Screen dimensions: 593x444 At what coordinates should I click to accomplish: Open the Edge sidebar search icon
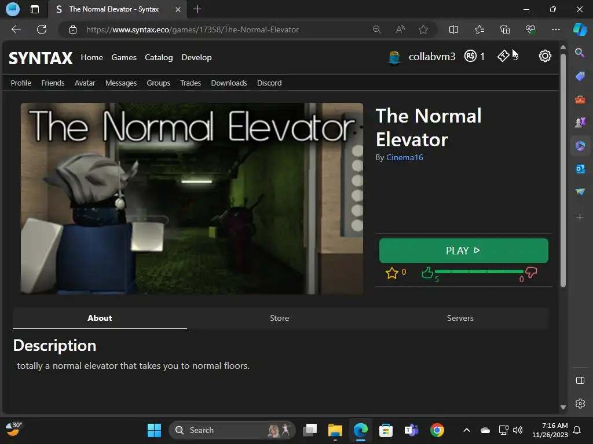(x=580, y=53)
